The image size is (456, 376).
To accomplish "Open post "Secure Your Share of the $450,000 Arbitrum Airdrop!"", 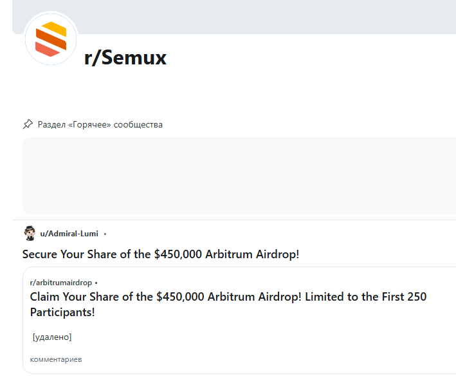I will tap(161, 254).
